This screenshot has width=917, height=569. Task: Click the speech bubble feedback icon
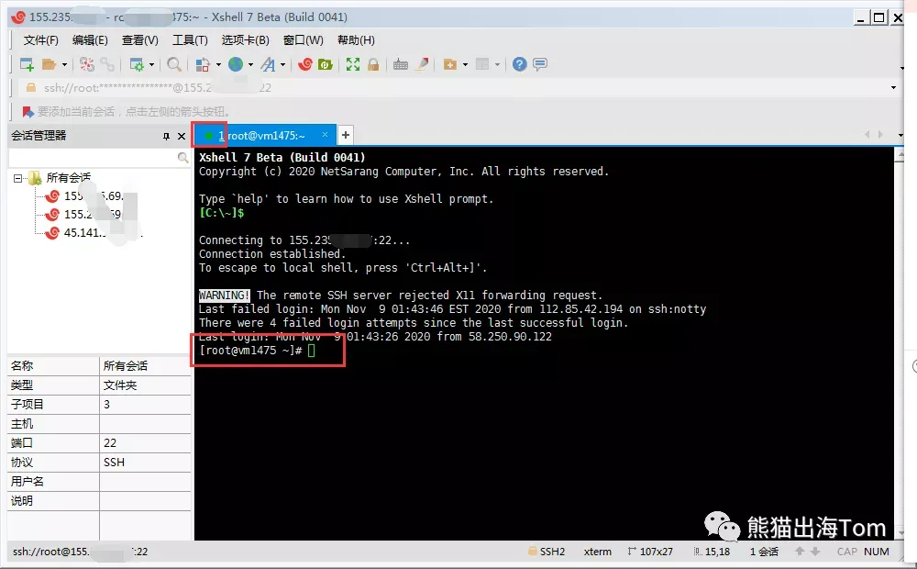tap(540, 64)
